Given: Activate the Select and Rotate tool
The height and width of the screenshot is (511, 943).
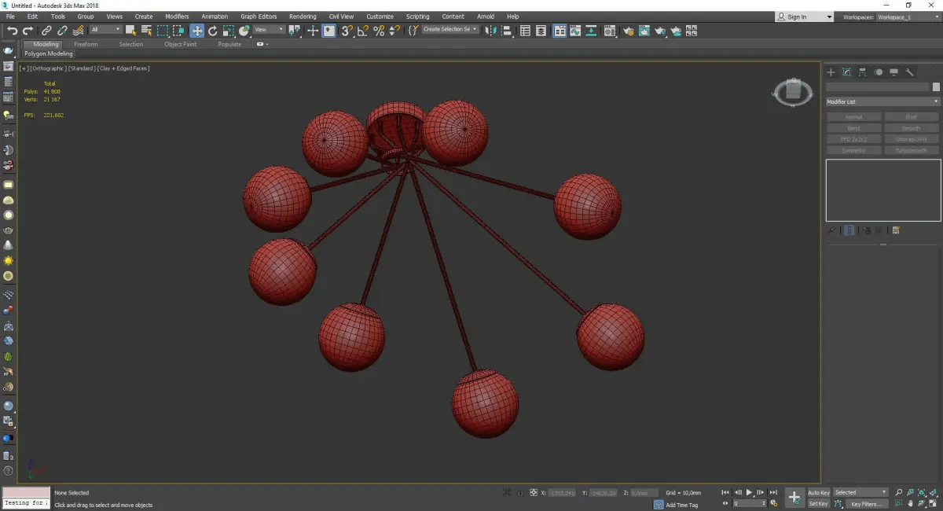Looking at the screenshot, I should point(212,31).
